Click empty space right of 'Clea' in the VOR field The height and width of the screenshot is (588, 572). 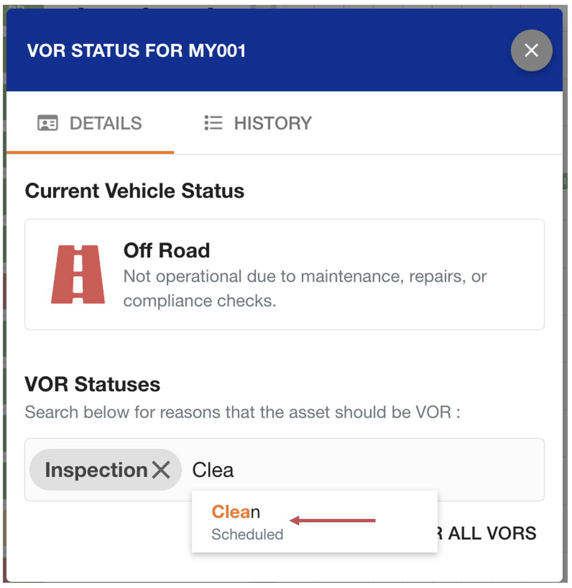click(383, 470)
